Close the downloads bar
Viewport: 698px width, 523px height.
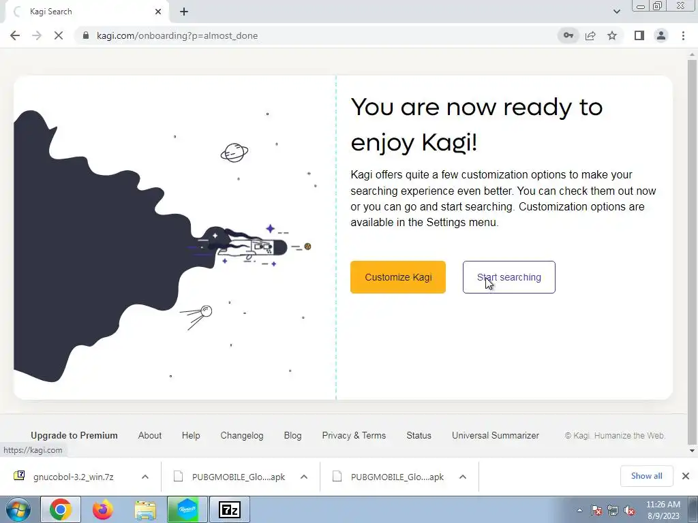(686, 476)
